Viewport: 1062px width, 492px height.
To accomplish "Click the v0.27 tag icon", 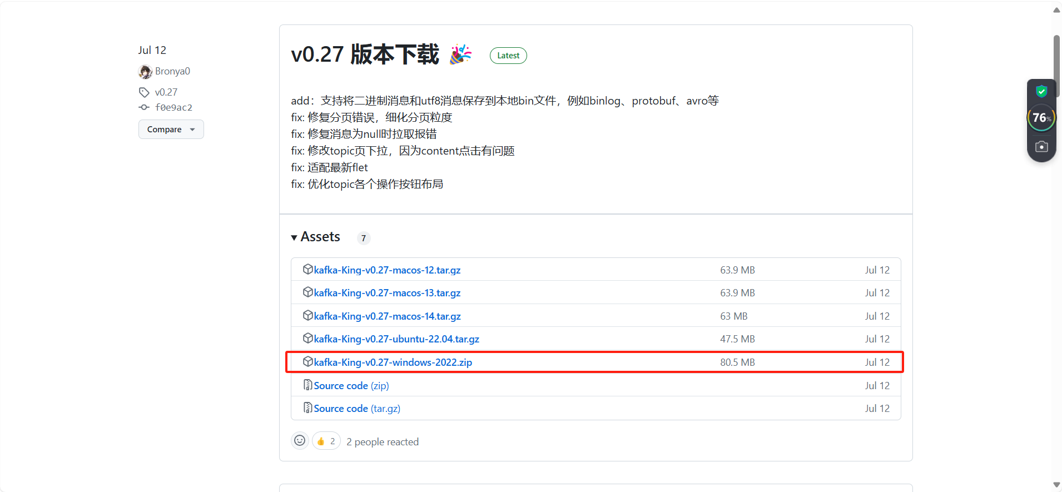I will coord(144,92).
